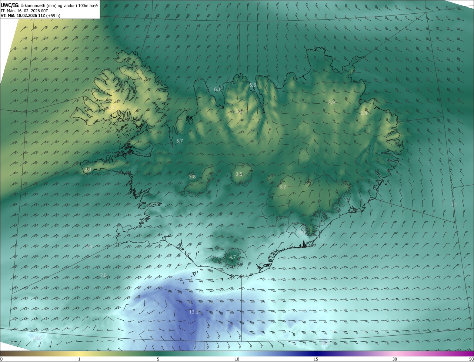Click the 3.2 value on the large glacier

pyautogui.click(x=283, y=187)
